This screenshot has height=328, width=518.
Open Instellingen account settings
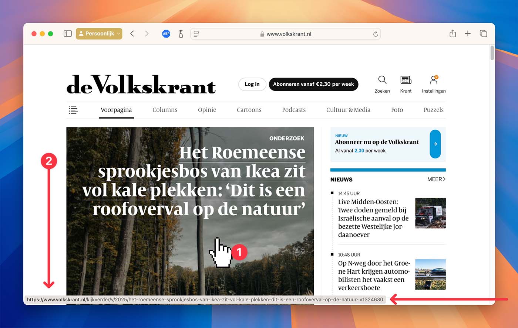[x=434, y=80]
